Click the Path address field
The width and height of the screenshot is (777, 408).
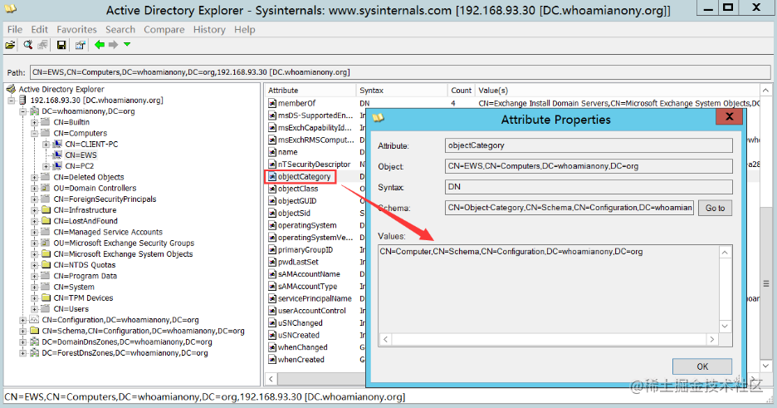[400, 72]
